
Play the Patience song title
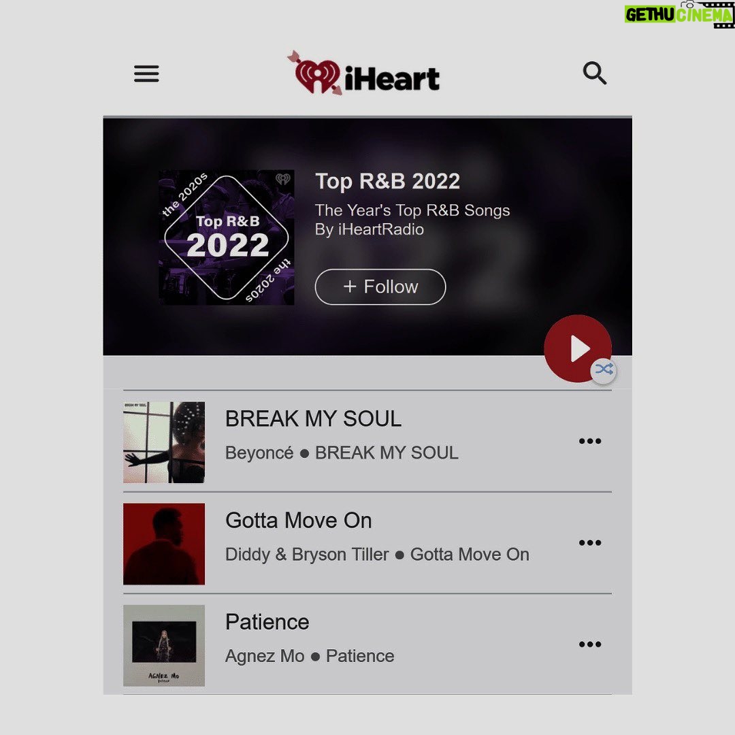267,622
